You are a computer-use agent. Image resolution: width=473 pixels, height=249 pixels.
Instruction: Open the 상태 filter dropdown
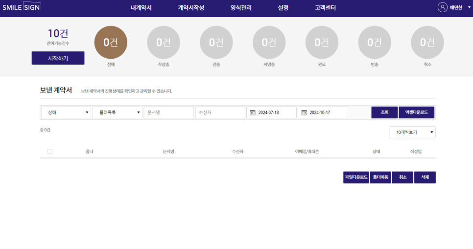tap(66, 113)
